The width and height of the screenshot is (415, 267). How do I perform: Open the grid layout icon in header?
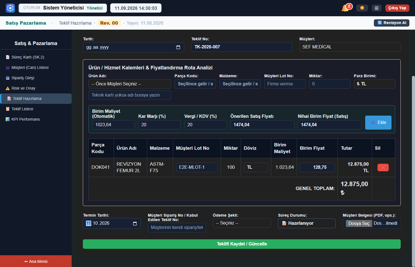377,8
